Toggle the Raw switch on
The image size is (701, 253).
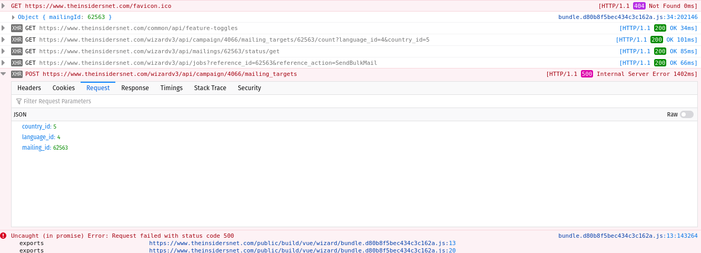[687, 114]
